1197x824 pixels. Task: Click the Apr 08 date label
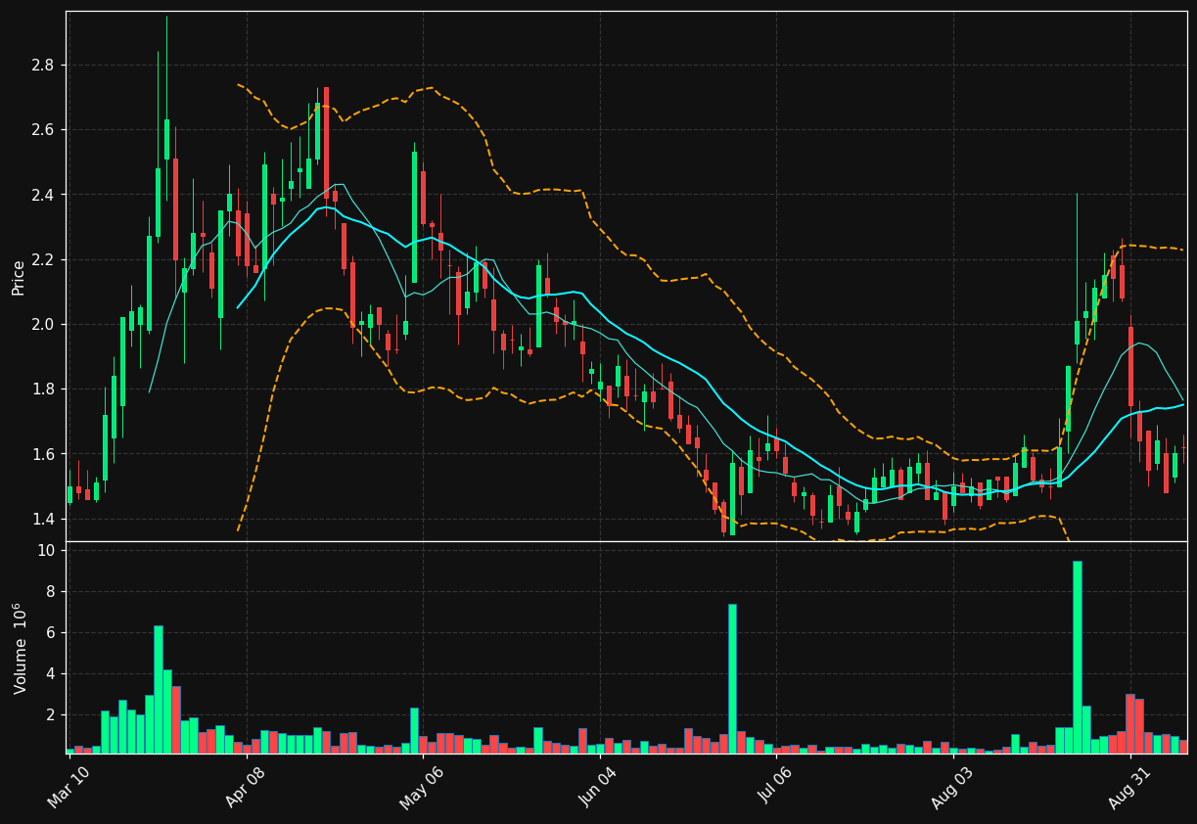coord(245,788)
